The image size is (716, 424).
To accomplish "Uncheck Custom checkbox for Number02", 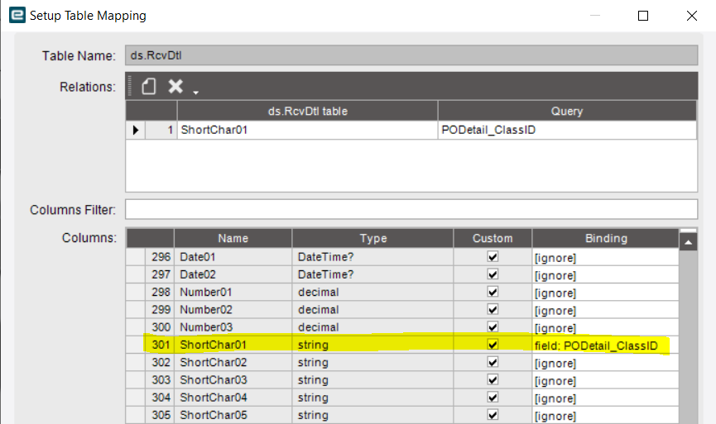I will point(493,310).
